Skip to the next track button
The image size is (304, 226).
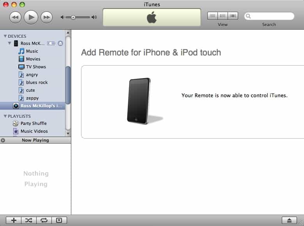(x=46, y=17)
